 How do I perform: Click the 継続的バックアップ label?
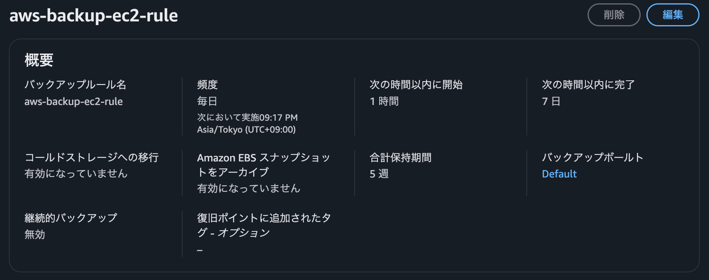pyautogui.click(x=71, y=218)
